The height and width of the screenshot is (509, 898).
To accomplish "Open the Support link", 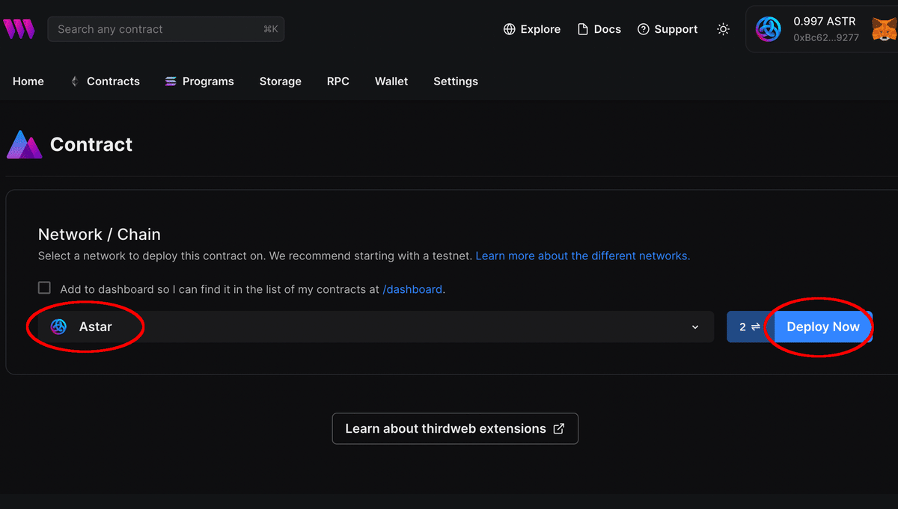I will tap(668, 29).
